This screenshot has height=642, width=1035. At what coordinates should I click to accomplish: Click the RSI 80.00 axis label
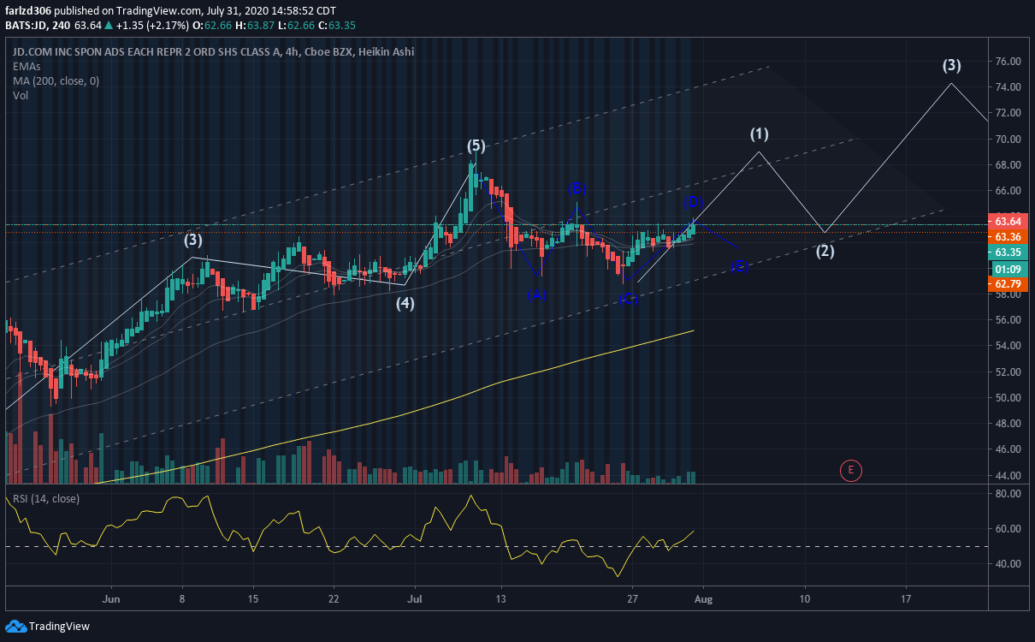(x=1008, y=494)
